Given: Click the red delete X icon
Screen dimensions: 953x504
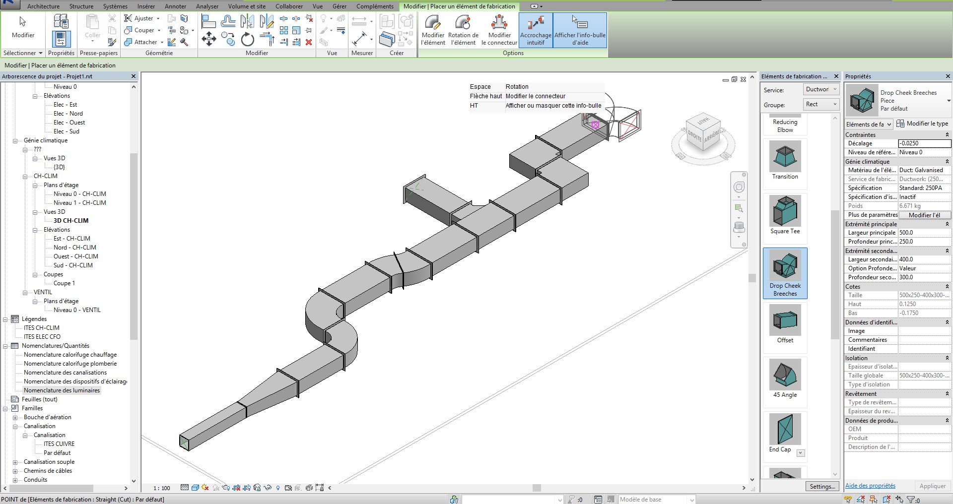Looking at the screenshot, I should click(x=309, y=42).
